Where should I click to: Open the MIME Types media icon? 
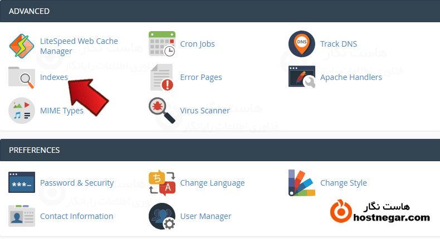(22, 110)
